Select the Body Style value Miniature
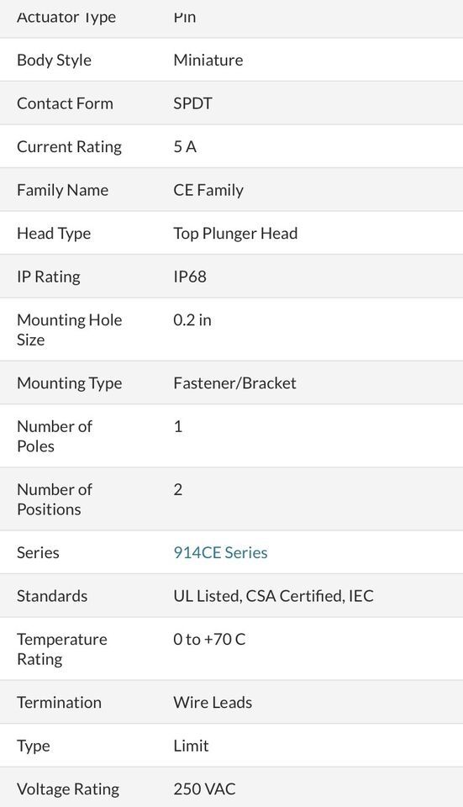Screen dimensions: 463x807 208,60
